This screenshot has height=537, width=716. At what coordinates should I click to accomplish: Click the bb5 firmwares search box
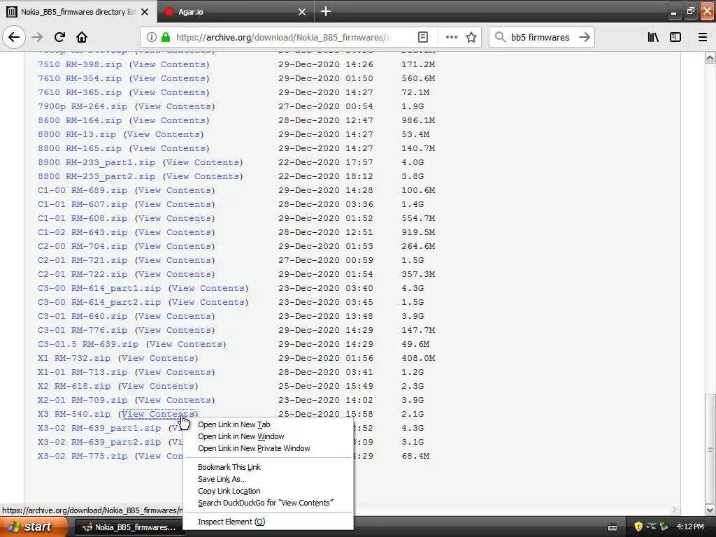pyautogui.click(x=540, y=38)
